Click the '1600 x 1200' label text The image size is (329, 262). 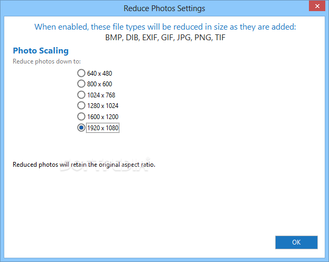point(102,116)
